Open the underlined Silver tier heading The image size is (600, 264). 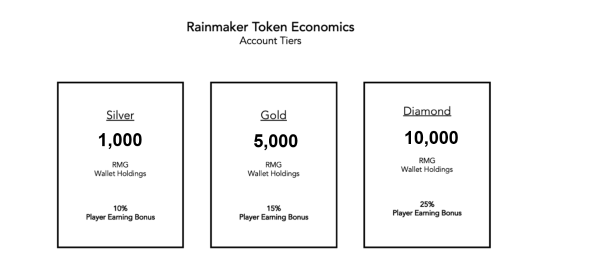coord(120,115)
